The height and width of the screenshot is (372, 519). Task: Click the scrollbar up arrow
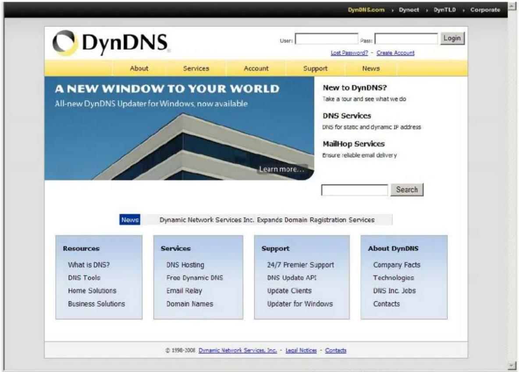[x=512, y=6]
